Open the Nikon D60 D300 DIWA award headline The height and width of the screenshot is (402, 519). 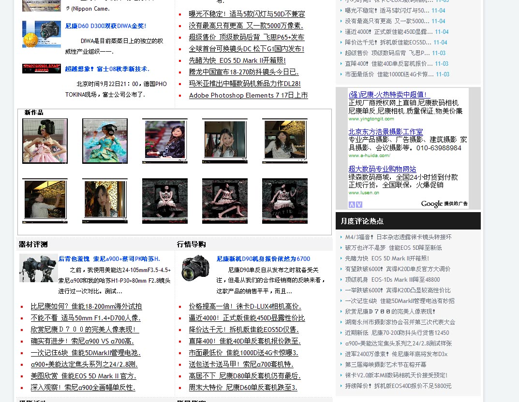tap(105, 26)
